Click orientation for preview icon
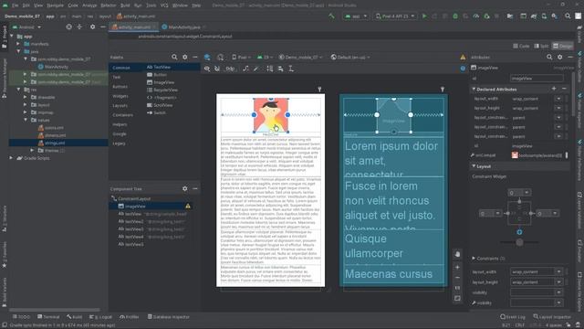Screen dimensions: 584x329 [x=220, y=57]
